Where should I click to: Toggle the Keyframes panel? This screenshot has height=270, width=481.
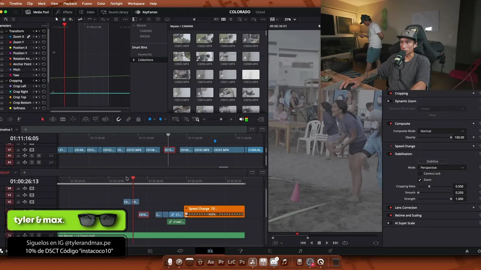146,12
